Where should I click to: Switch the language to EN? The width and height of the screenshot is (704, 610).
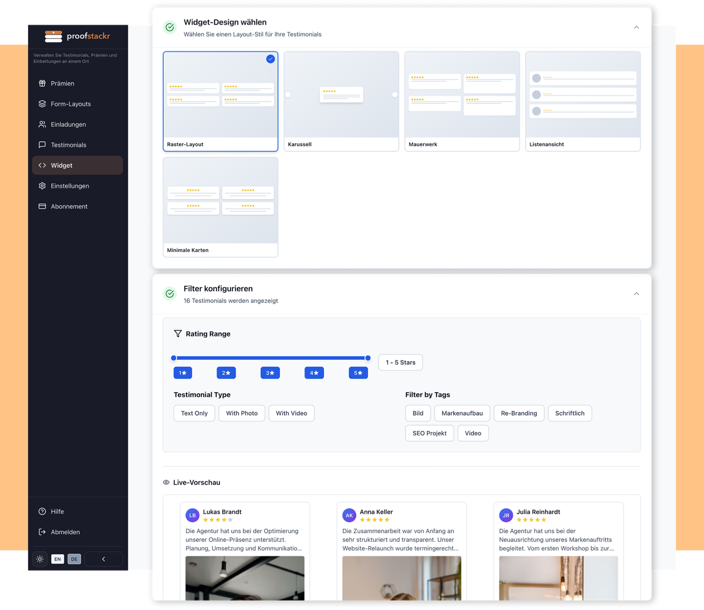[57, 559]
